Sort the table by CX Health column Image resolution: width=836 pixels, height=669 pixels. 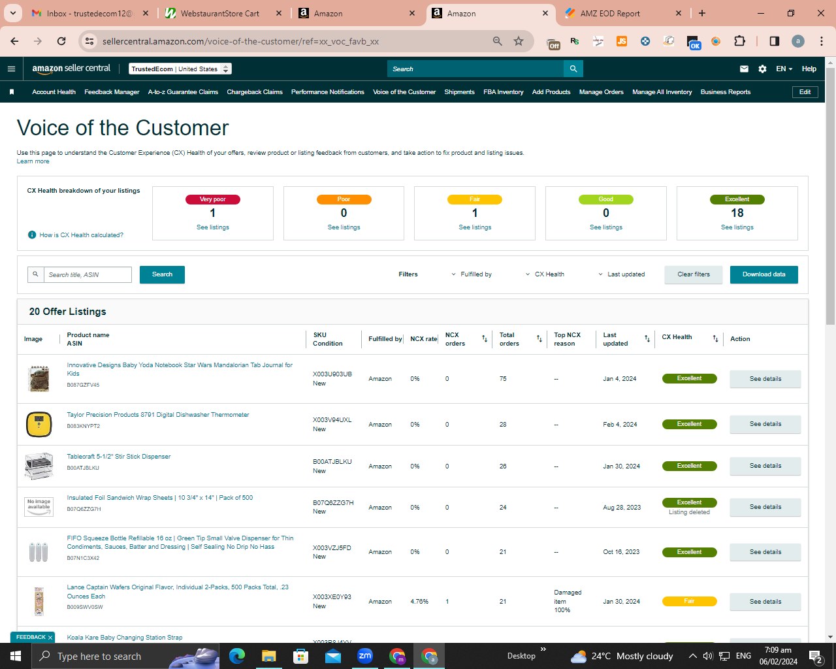(715, 339)
